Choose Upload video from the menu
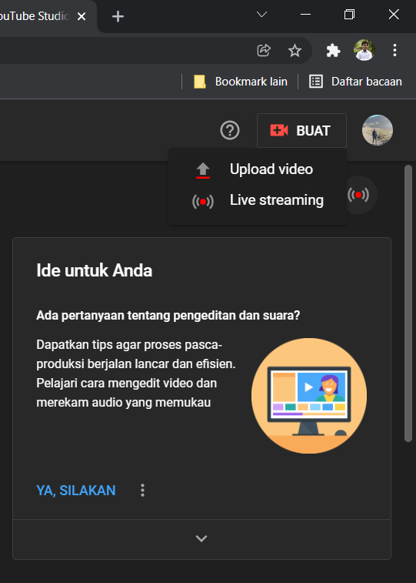 (x=258, y=169)
